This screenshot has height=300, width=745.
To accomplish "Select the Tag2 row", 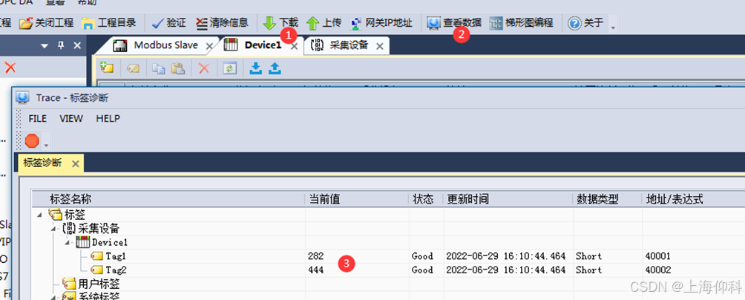I will point(116,270).
